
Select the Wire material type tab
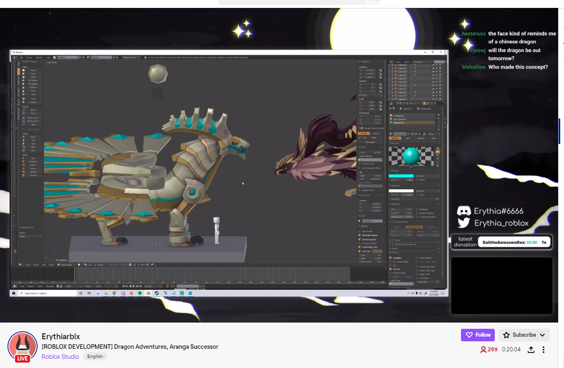pyautogui.click(x=408, y=138)
